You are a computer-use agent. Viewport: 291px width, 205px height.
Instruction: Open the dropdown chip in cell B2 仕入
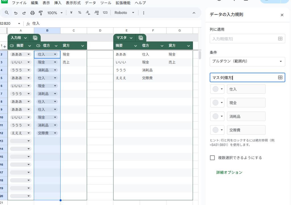[55, 54]
